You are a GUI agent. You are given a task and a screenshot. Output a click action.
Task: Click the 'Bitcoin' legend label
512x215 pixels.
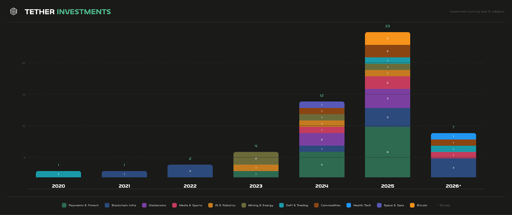[x=422, y=205]
